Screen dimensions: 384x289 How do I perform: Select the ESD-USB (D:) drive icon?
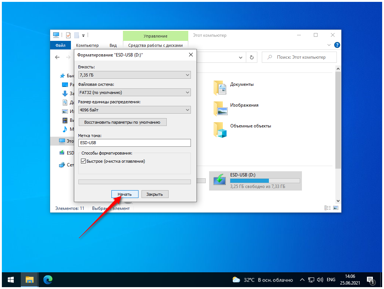(219, 180)
